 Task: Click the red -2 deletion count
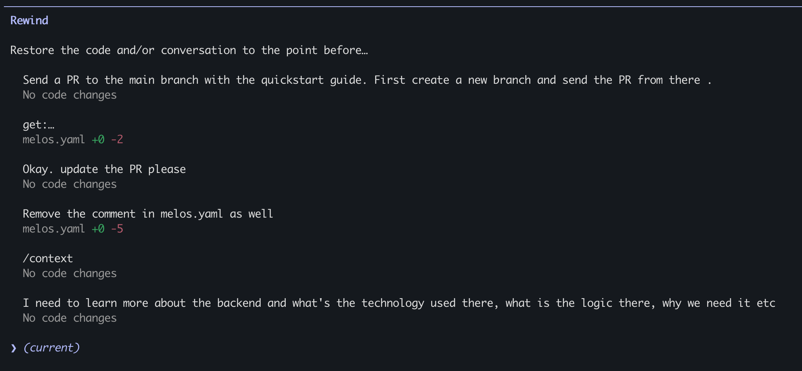pyautogui.click(x=117, y=140)
